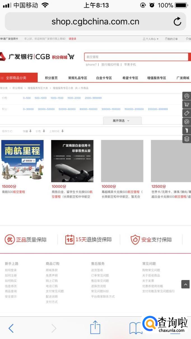Click the scroll back to top arrow
Viewport: 191px width, 339px height.
pyautogui.click(x=185, y=284)
